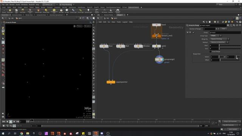Click the End slider track
The image size is (242, 136).
[230, 49]
